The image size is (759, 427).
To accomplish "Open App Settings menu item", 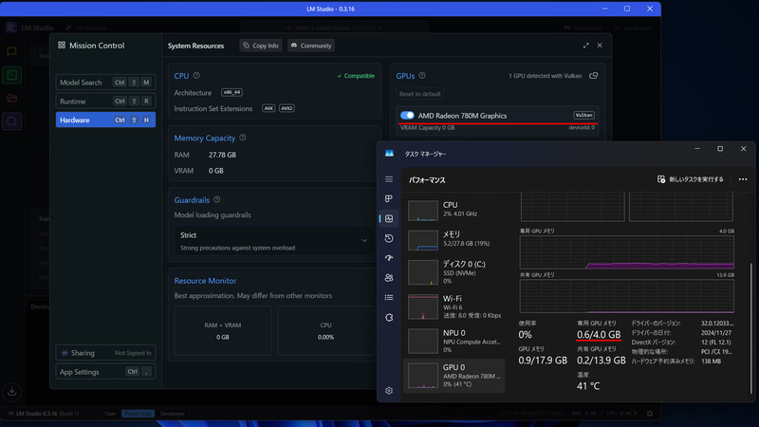I will 105,372.
